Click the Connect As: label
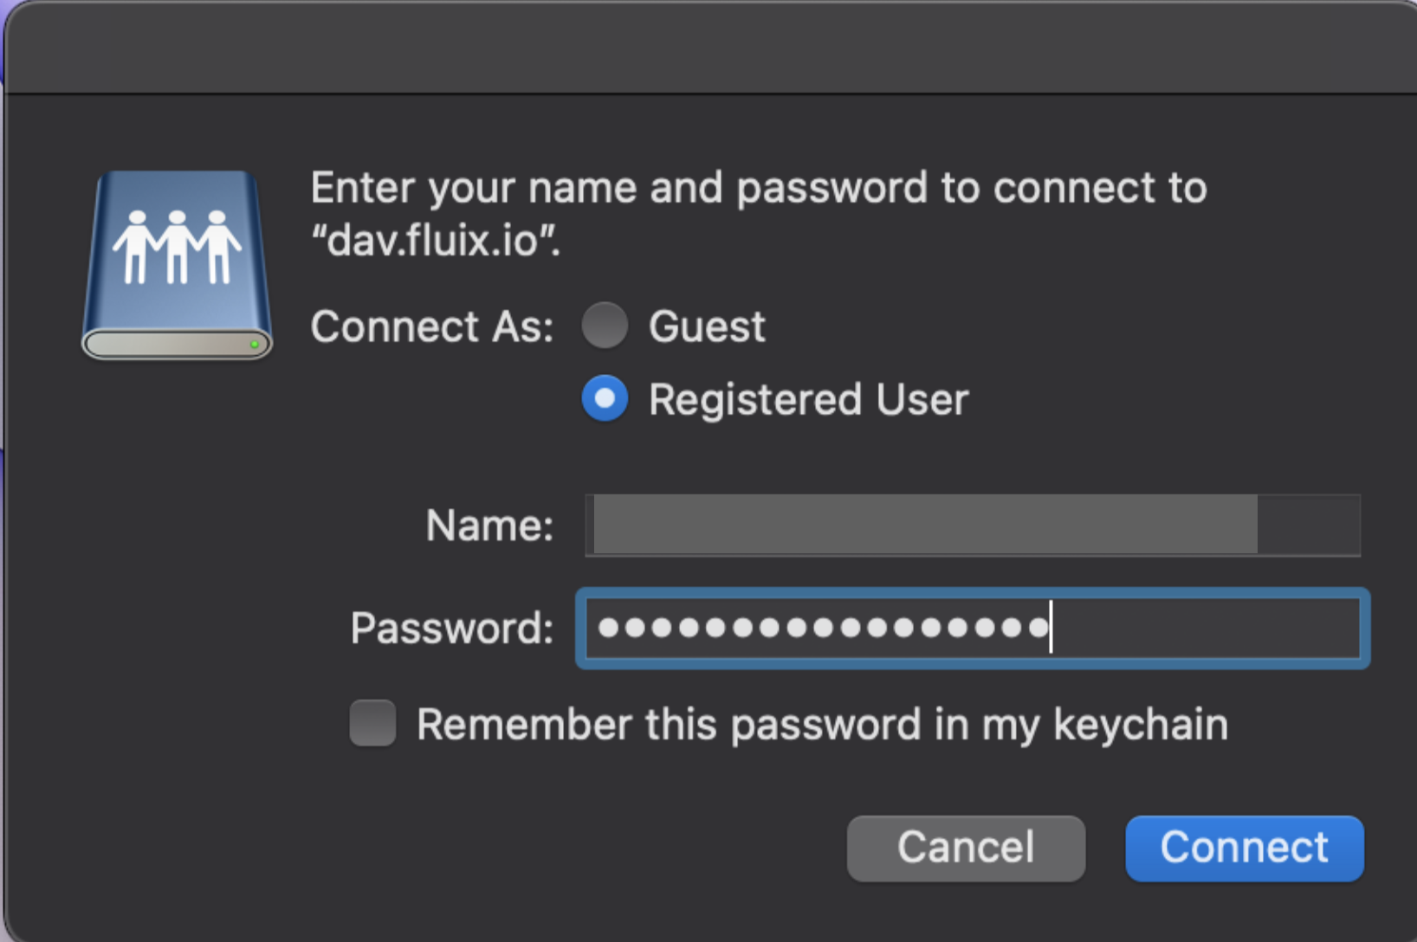Image resolution: width=1417 pixels, height=942 pixels. [431, 327]
